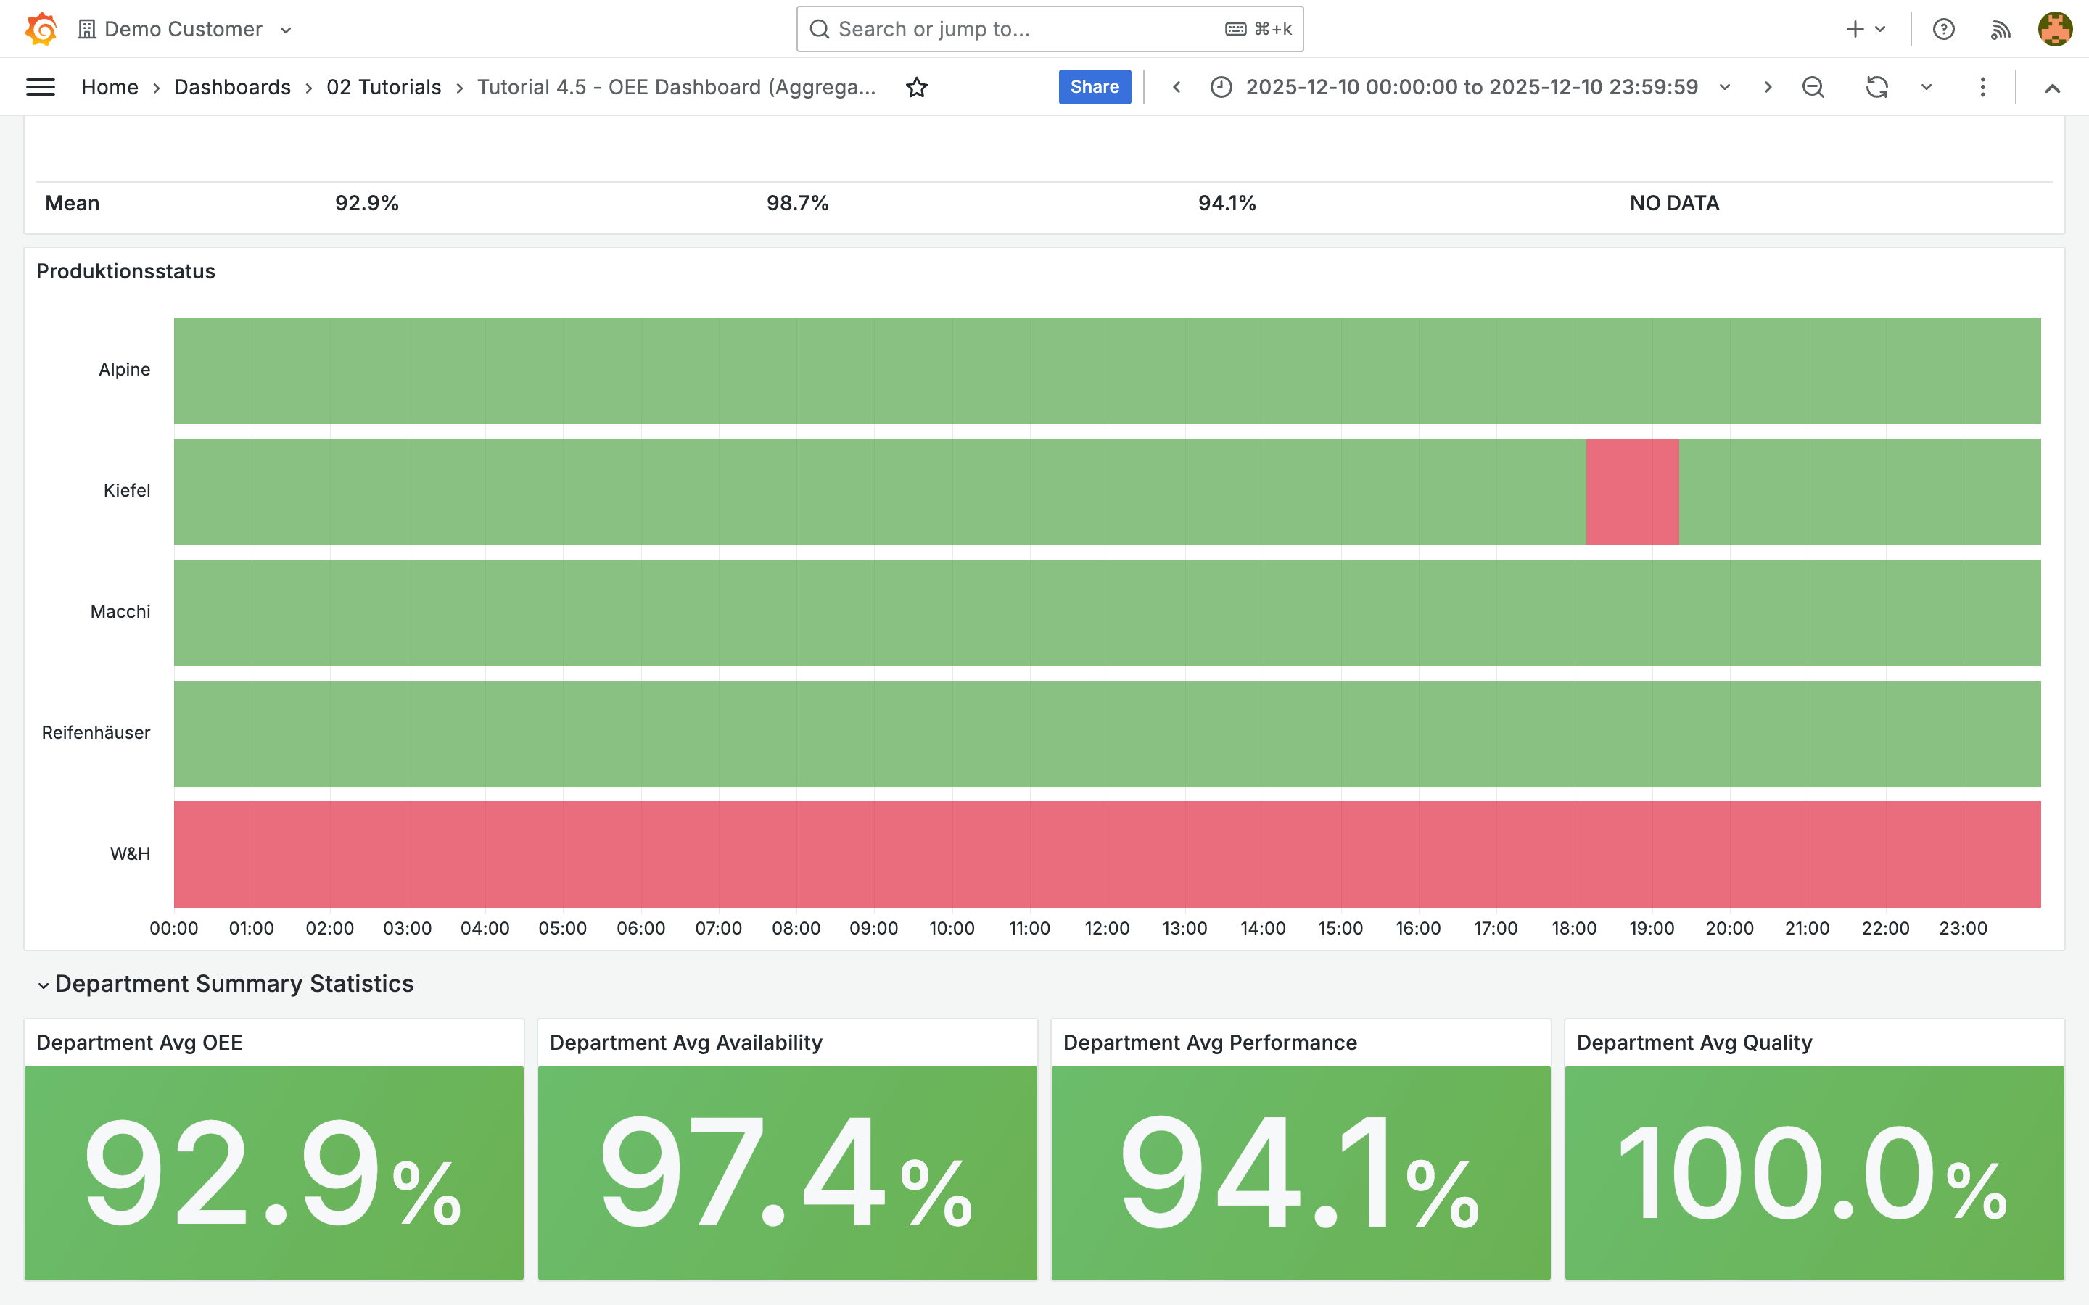This screenshot has width=2089, height=1305.
Task: Click the Grafana logo icon
Action: point(41,28)
